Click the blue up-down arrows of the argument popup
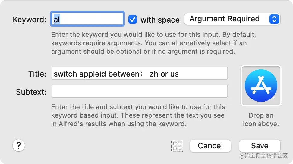 click(274, 19)
